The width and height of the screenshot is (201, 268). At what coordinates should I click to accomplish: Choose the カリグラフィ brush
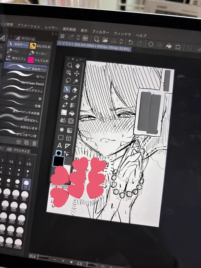(x=22, y=89)
